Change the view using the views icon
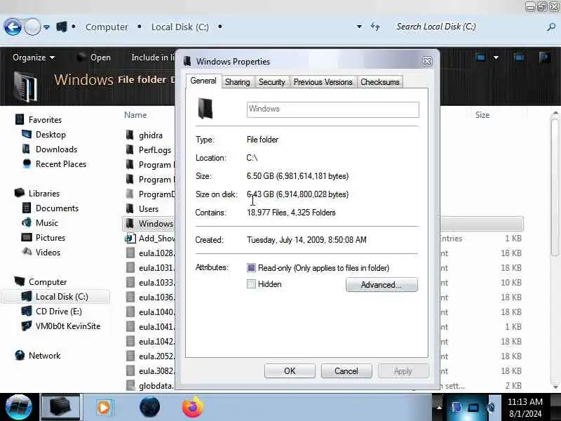The width and height of the screenshot is (561, 421). click(481, 58)
